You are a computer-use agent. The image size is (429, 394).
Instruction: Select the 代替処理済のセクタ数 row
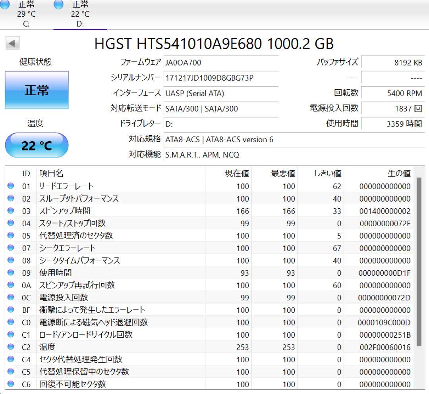click(209, 236)
